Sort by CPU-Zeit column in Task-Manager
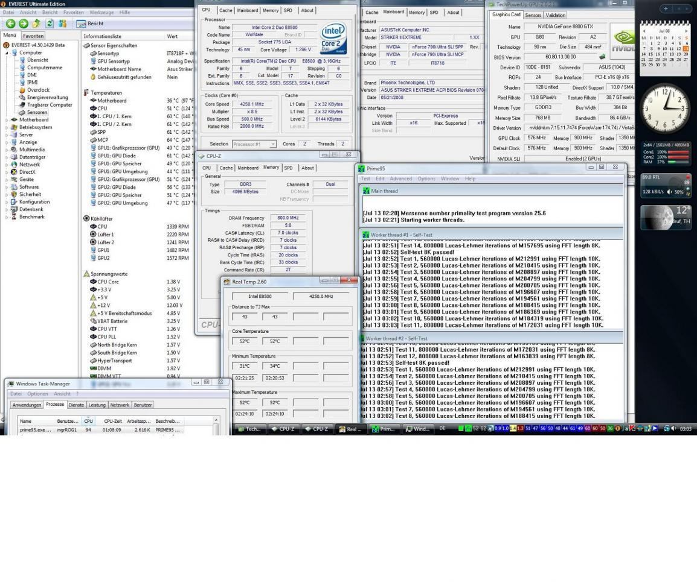This screenshot has width=697, height=582. [112, 421]
